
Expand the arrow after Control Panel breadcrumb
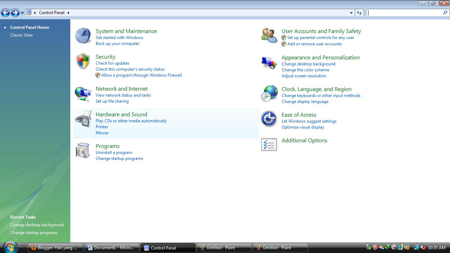pyautogui.click(x=68, y=13)
